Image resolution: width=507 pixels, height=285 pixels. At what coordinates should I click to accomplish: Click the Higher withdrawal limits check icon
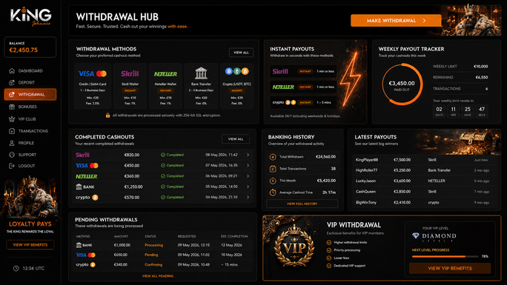[329, 242]
